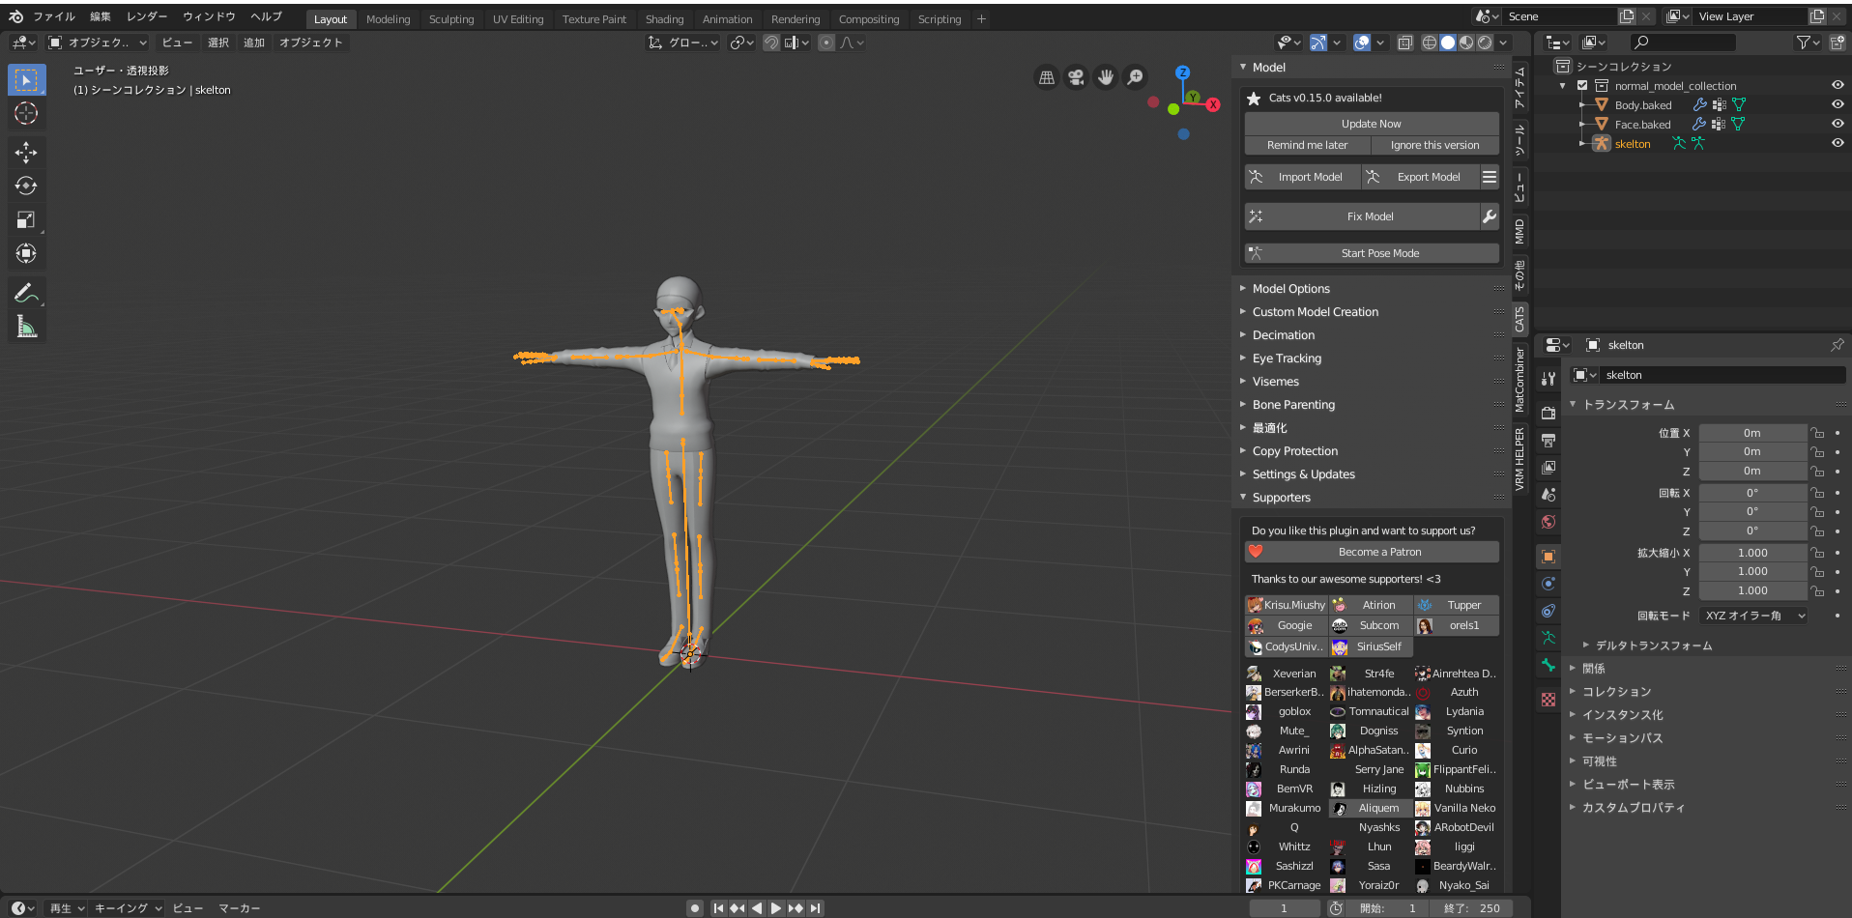
Task: Select the Move tool in the toolbar
Action: tap(26, 152)
